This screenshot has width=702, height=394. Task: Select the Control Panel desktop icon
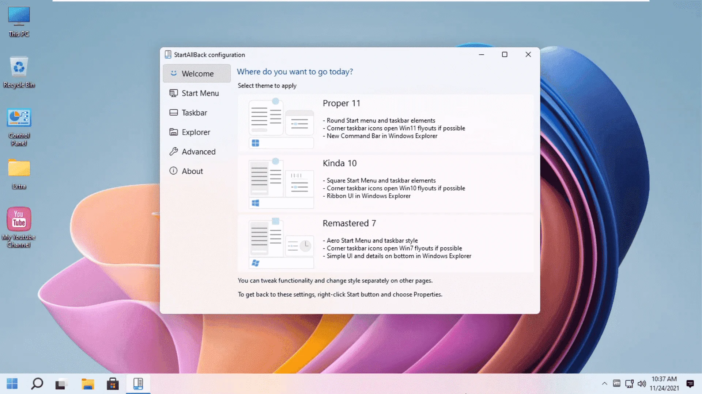point(19,127)
